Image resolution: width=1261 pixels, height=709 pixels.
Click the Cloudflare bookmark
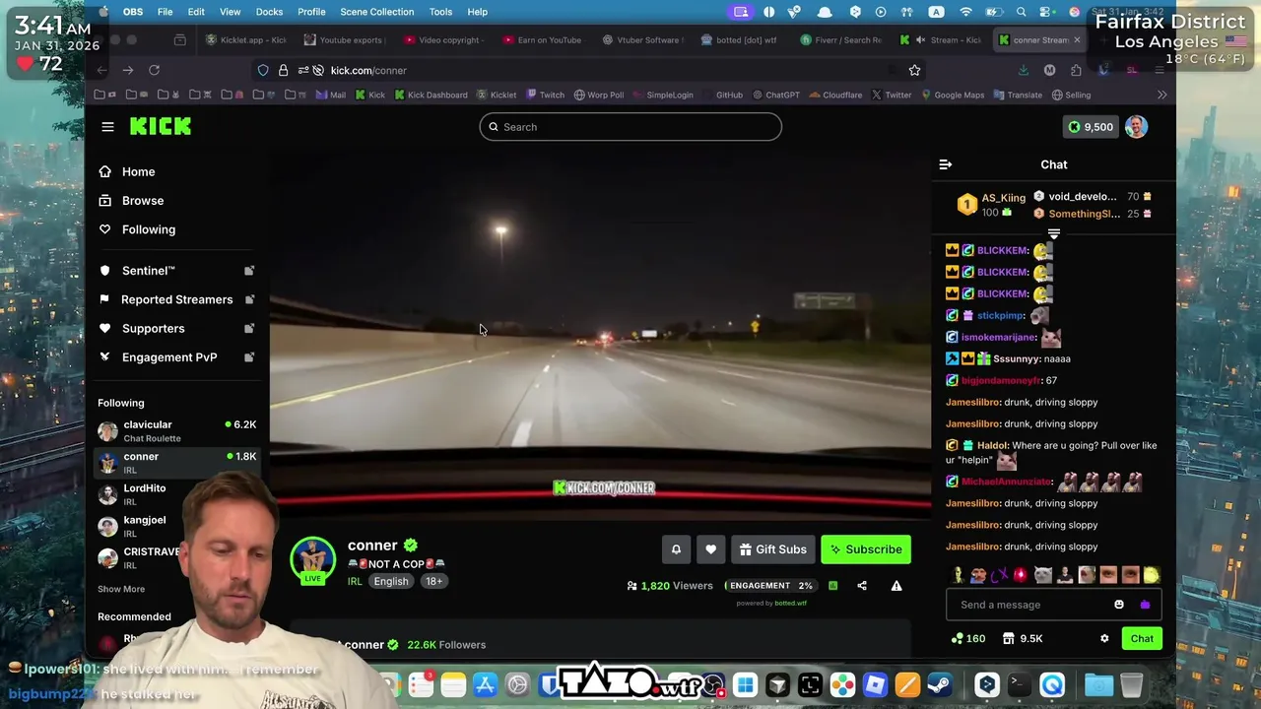[x=835, y=95]
